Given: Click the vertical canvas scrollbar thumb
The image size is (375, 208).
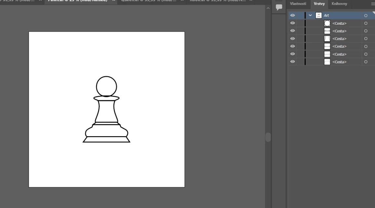Looking at the screenshot, I should point(268,137).
